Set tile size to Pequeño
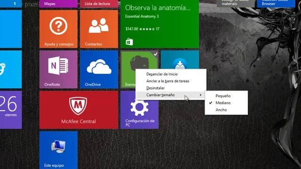The height and width of the screenshot is (169, 301). pyautogui.click(x=226, y=96)
